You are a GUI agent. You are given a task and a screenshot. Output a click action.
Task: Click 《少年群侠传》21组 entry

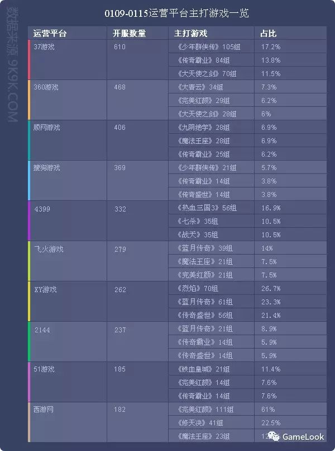tap(207, 167)
